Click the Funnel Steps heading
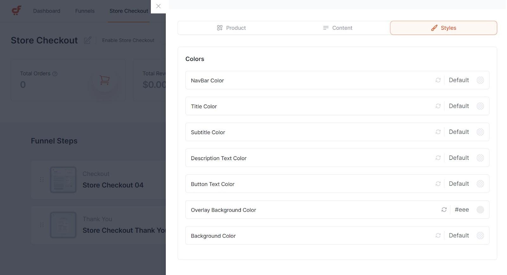The width and height of the screenshot is (507, 275). [x=54, y=141]
